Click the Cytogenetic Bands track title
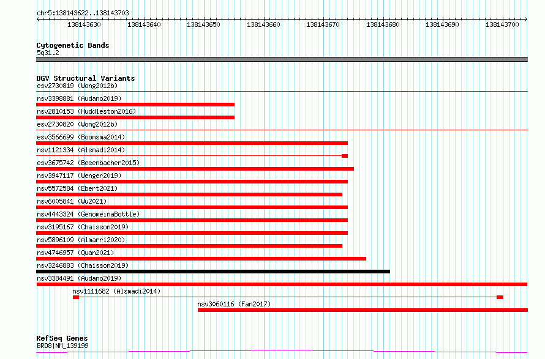 pyautogui.click(x=73, y=45)
